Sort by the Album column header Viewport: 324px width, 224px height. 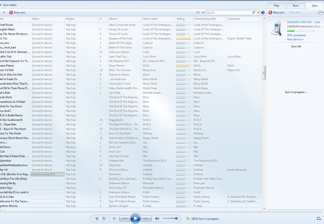(124, 19)
